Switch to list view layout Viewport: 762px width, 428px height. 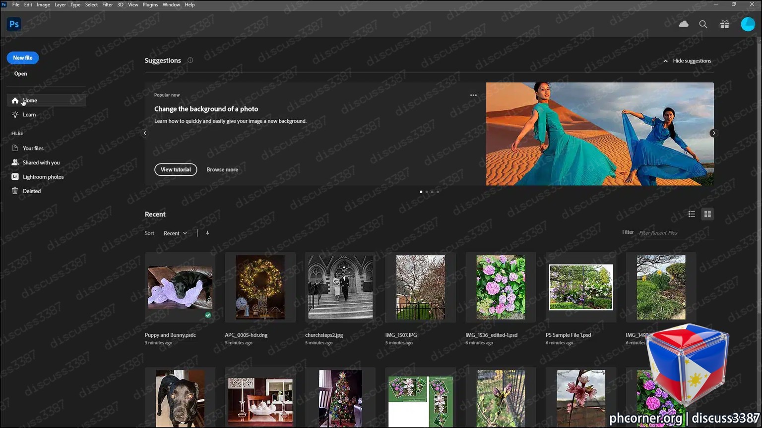(x=692, y=214)
